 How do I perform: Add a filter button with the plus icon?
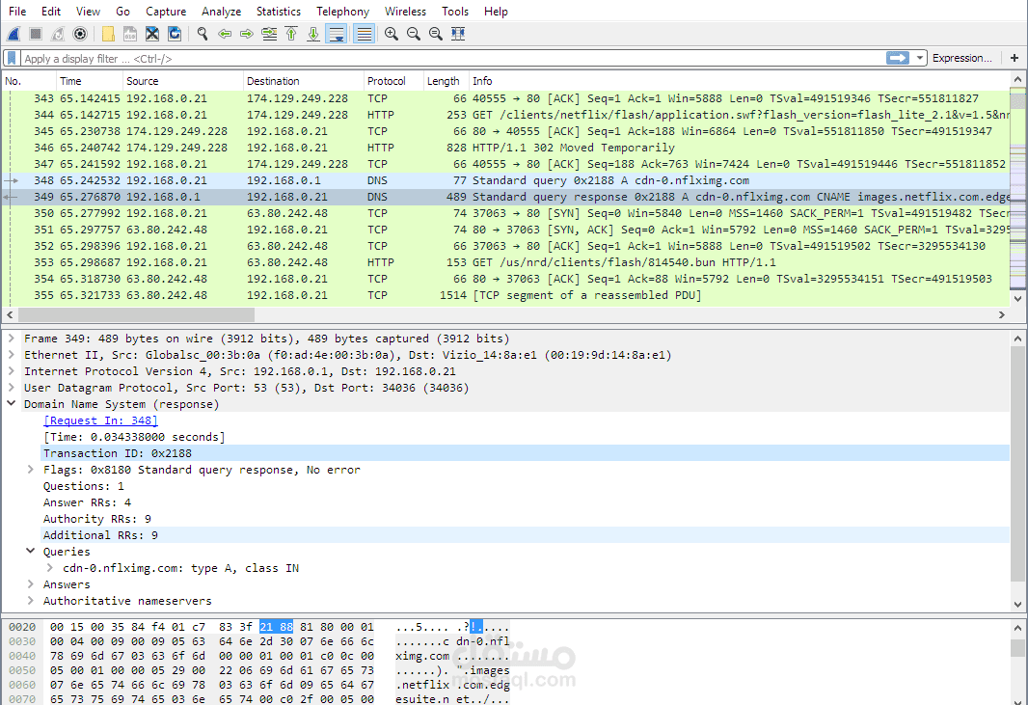point(1014,59)
